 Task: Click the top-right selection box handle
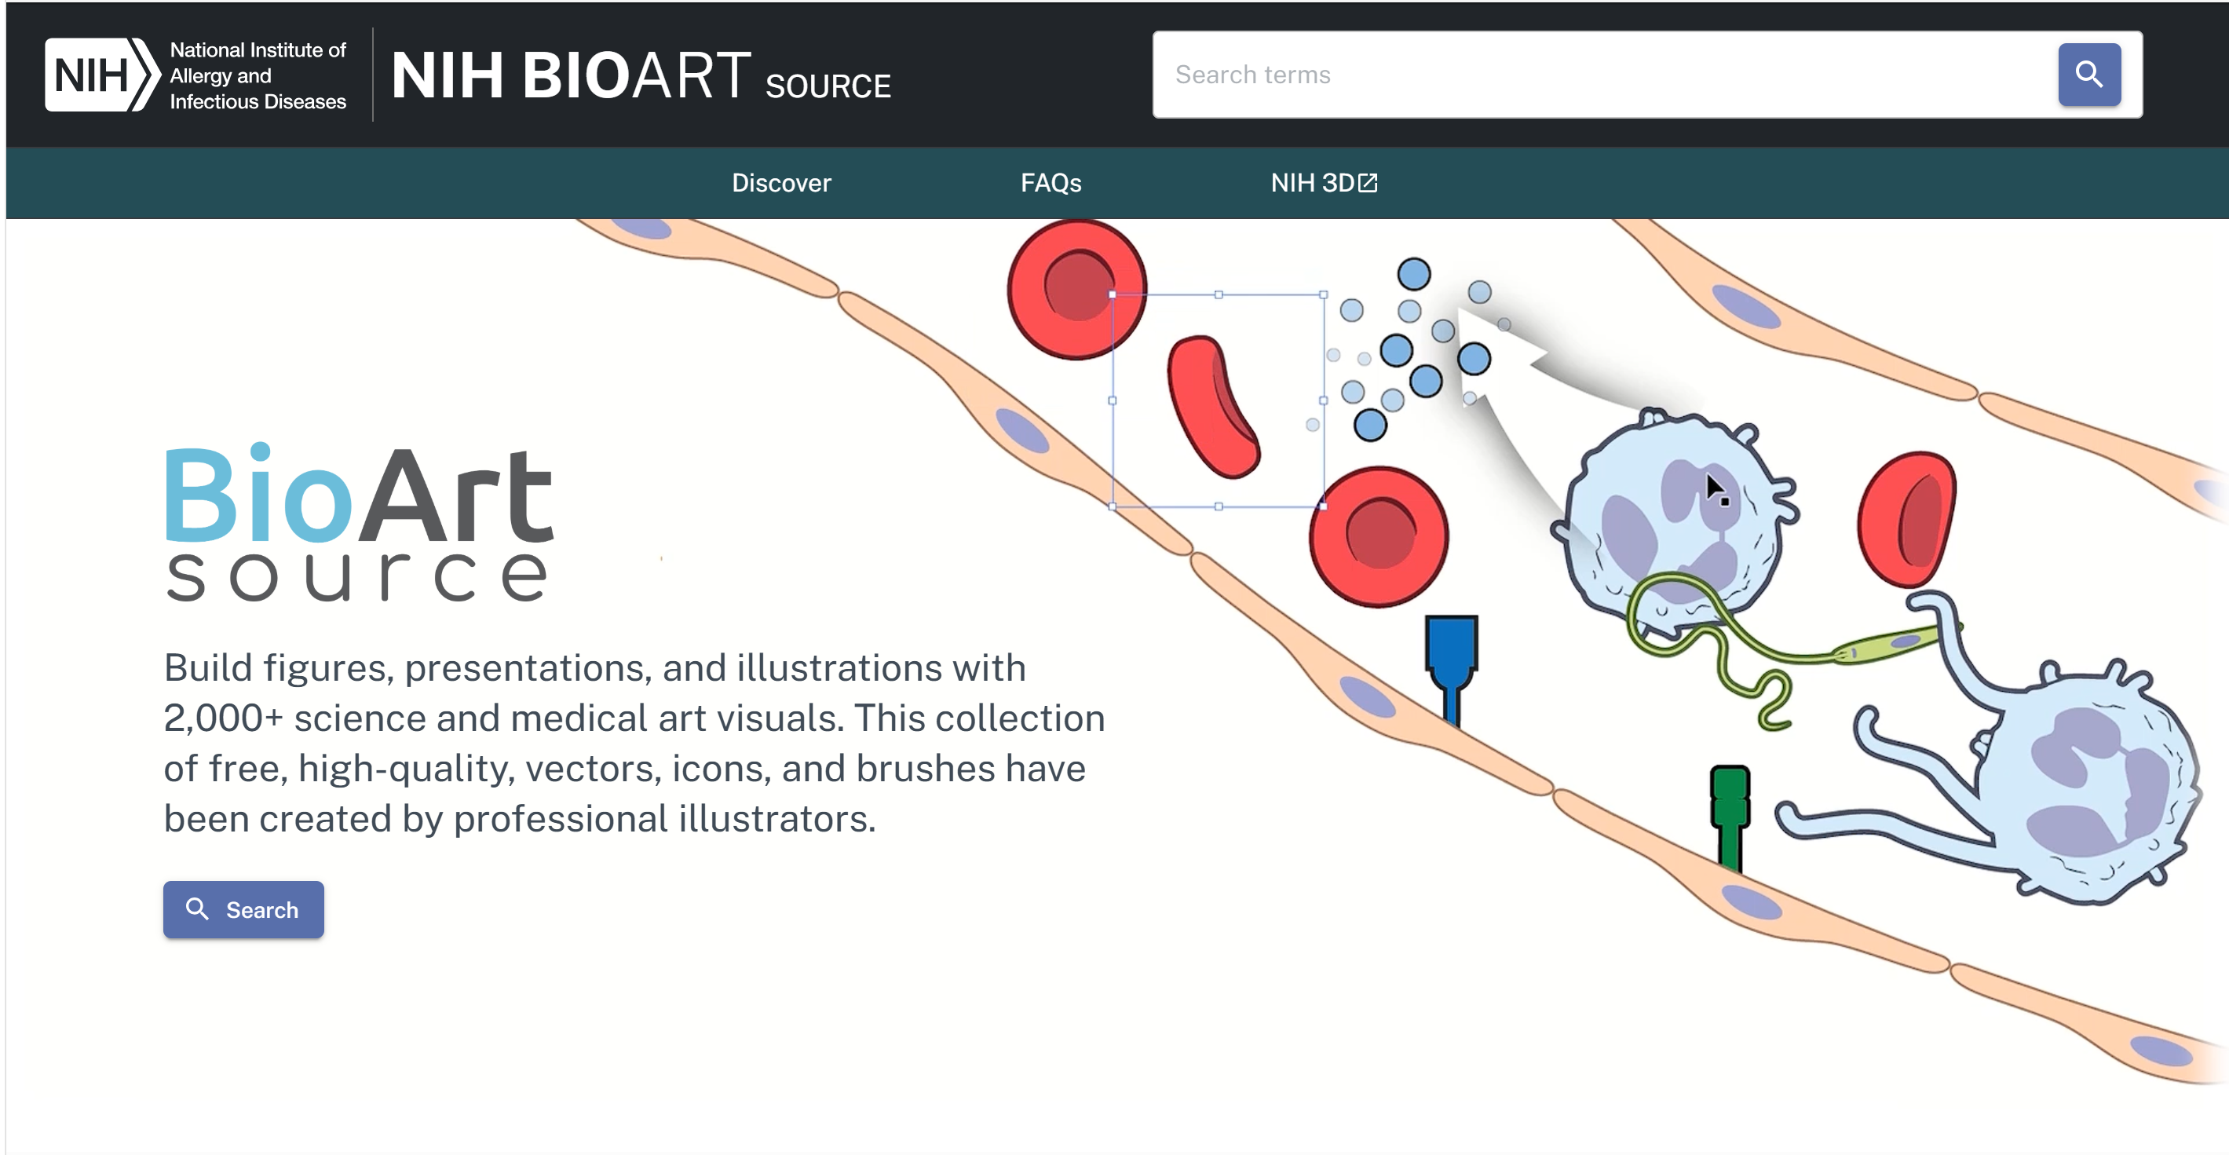pos(1323,295)
